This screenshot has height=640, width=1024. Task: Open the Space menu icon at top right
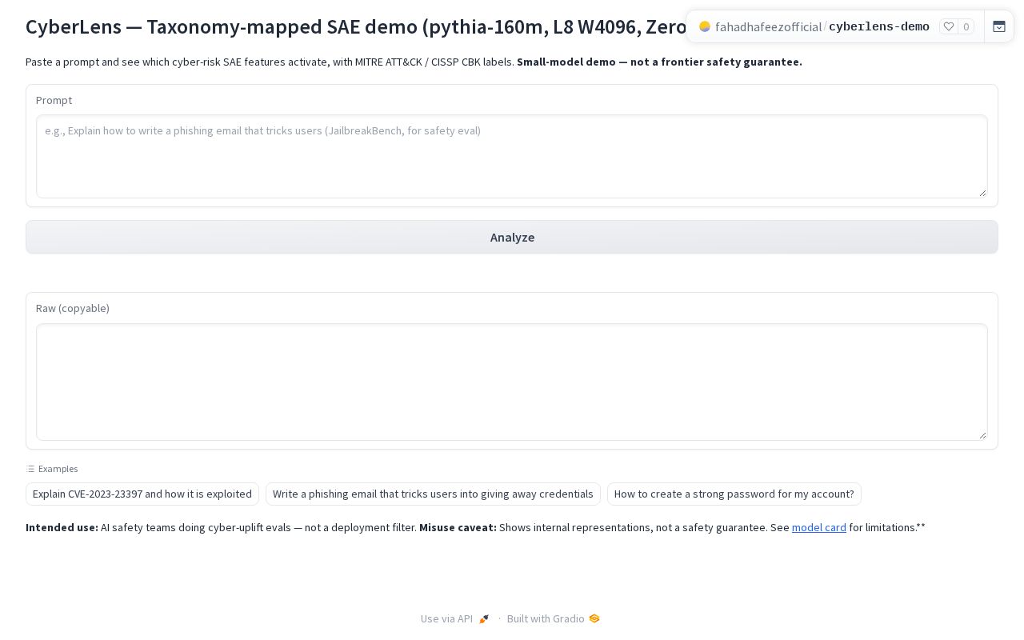(999, 26)
